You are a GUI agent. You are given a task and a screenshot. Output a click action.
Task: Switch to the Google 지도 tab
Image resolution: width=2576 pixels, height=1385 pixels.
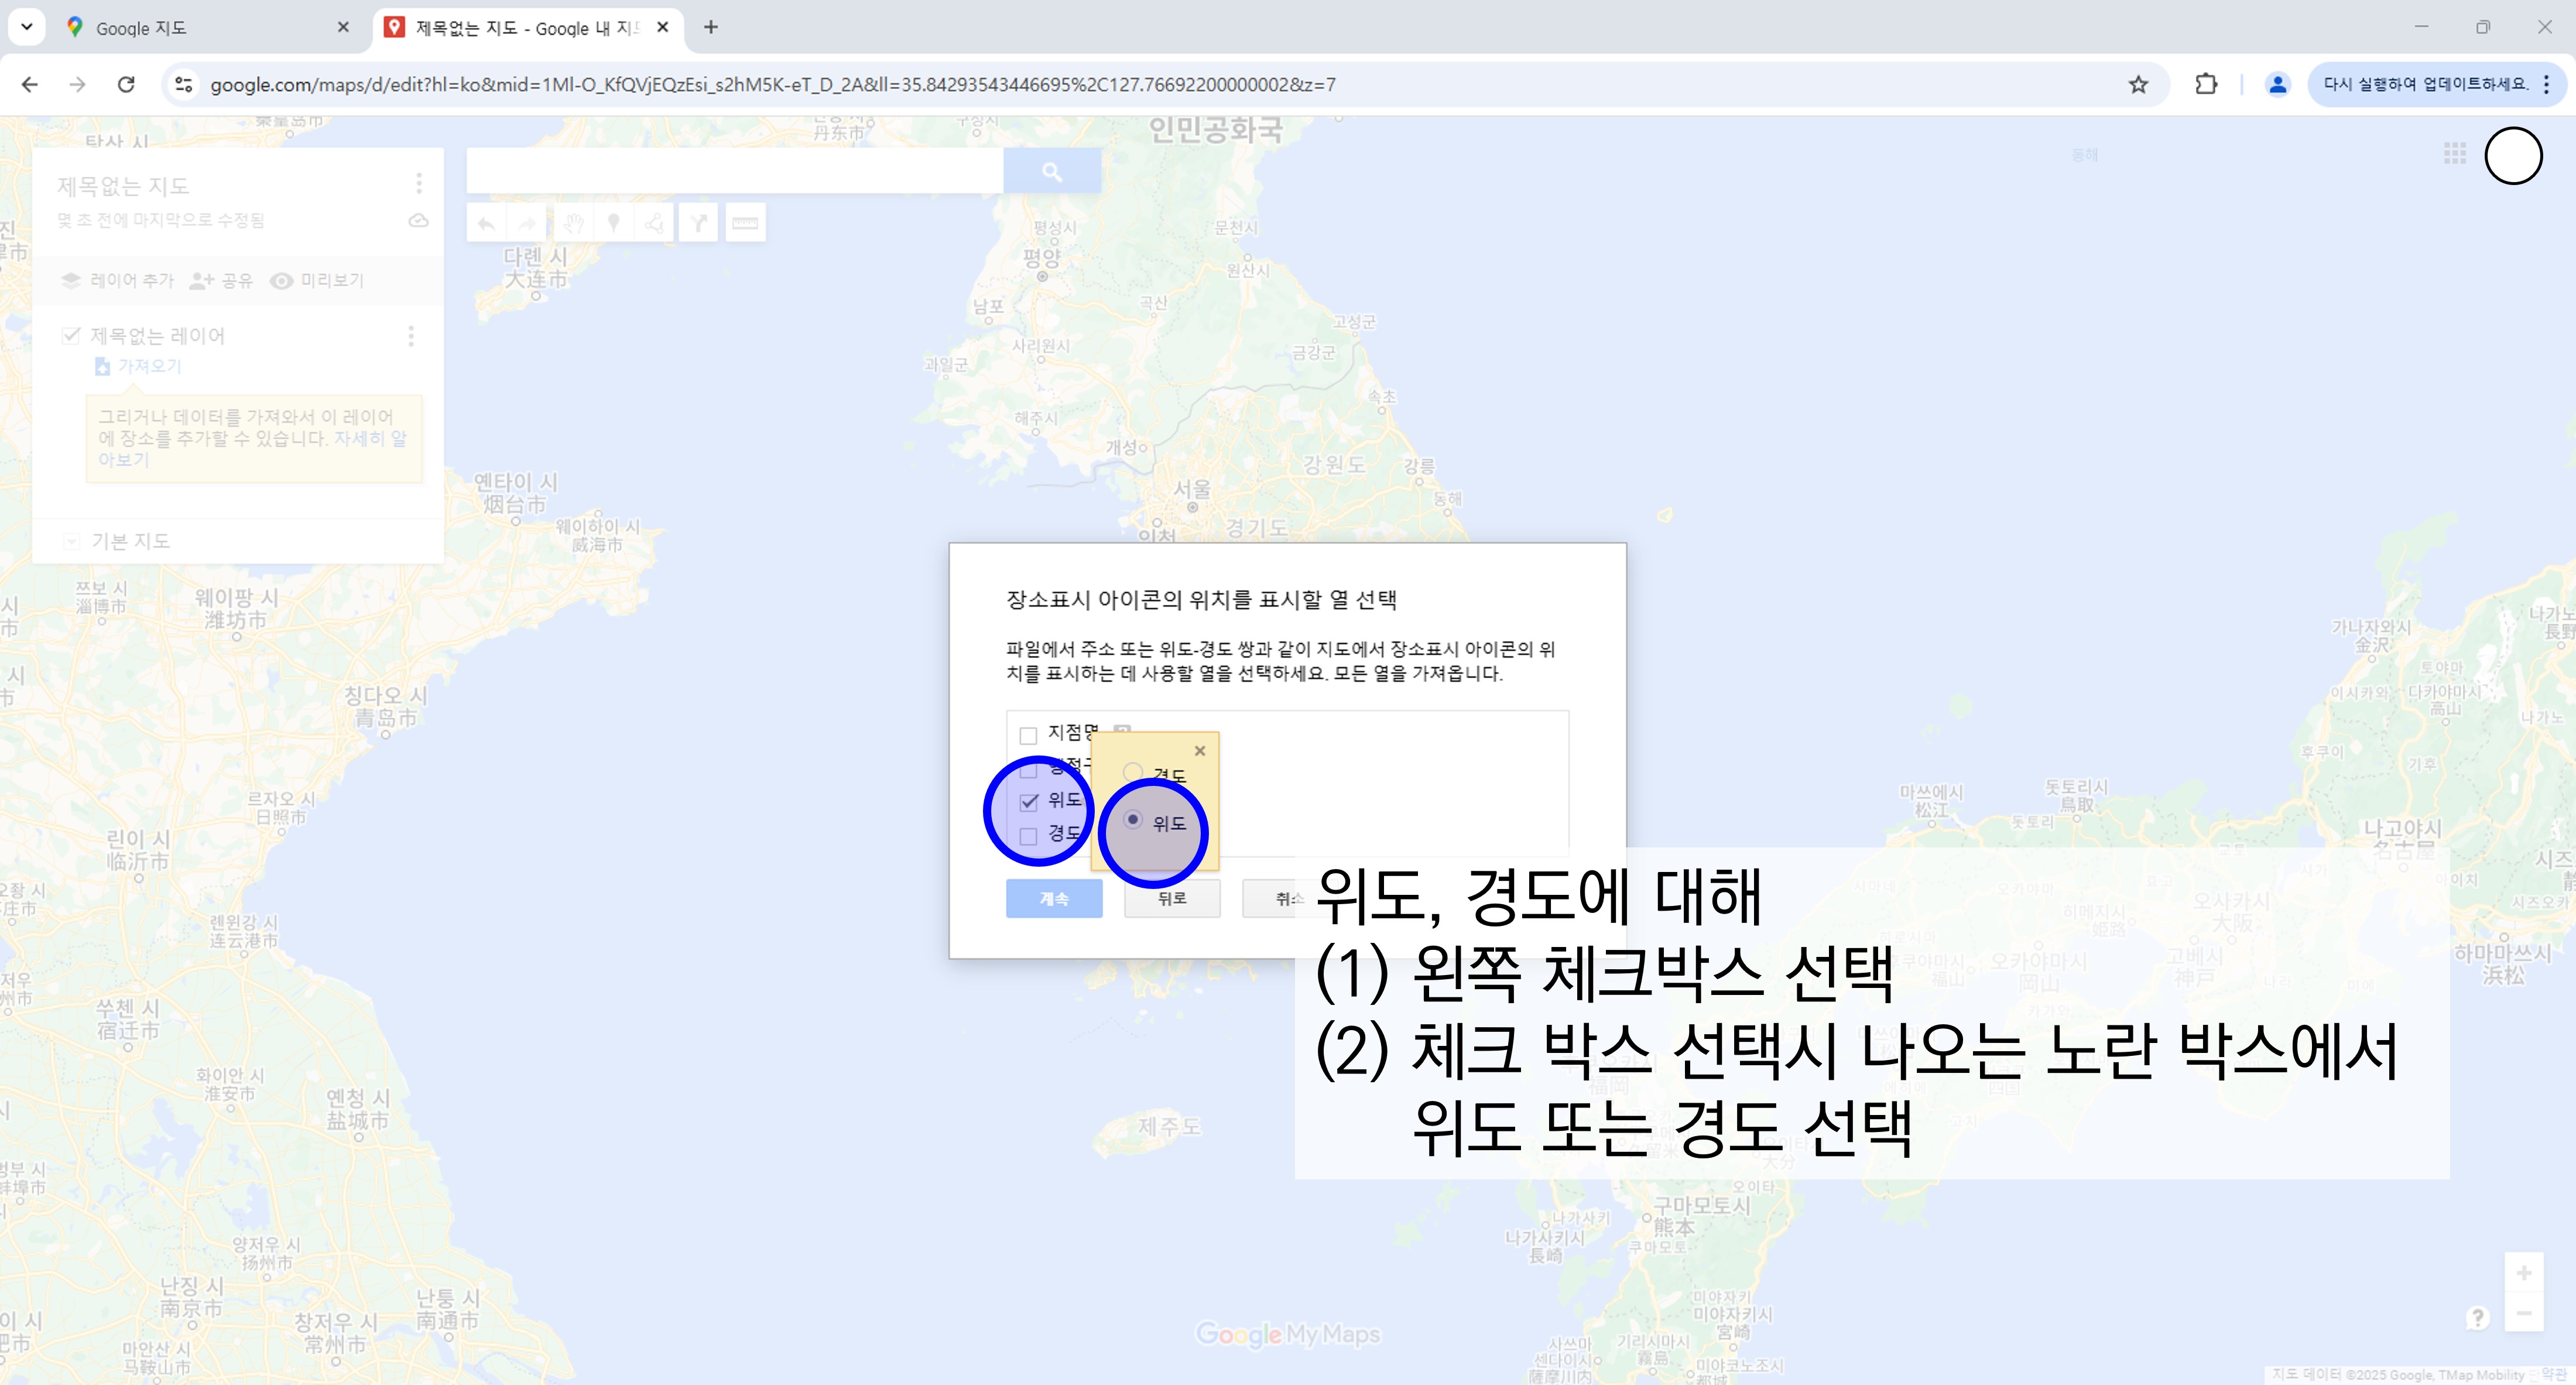click(x=141, y=28)
